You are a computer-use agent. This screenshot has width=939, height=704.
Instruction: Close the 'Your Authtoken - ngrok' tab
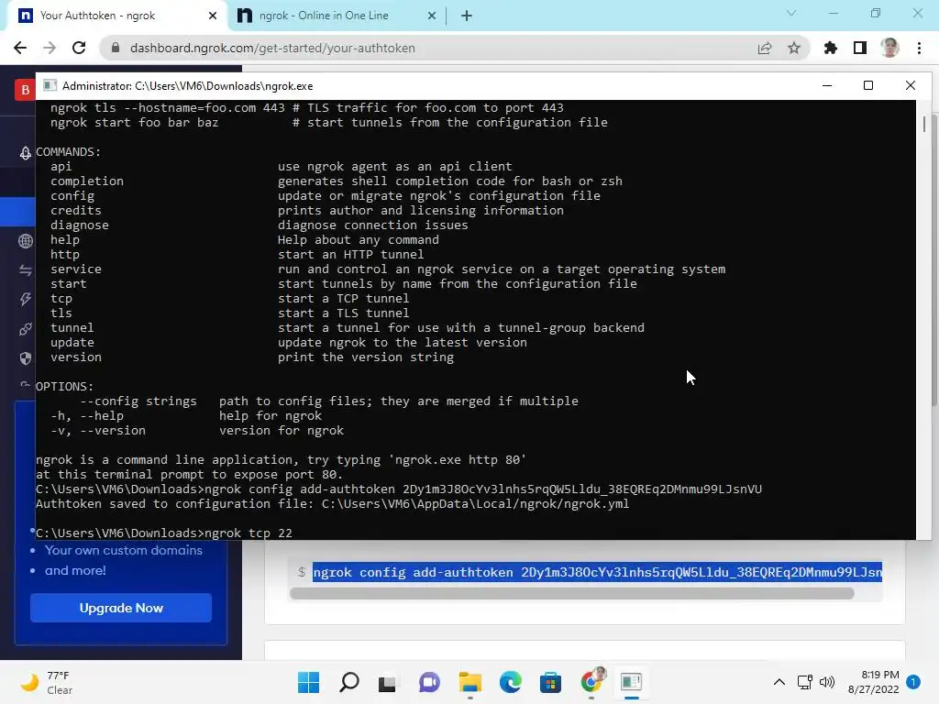click(x=213, y=16)
